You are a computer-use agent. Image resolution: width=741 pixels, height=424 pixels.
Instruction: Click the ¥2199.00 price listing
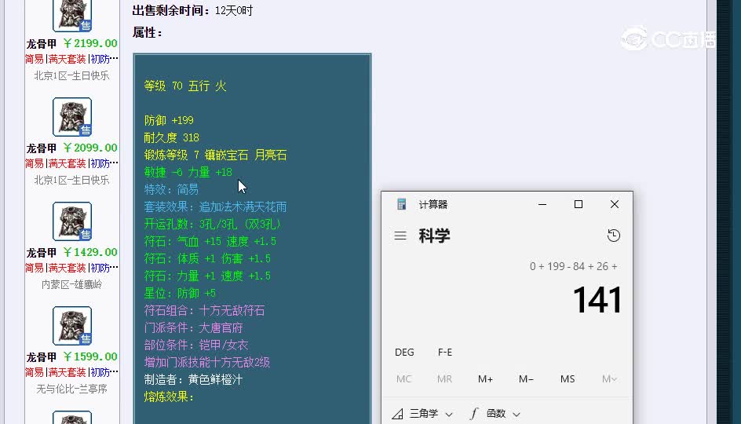(90, 43)
